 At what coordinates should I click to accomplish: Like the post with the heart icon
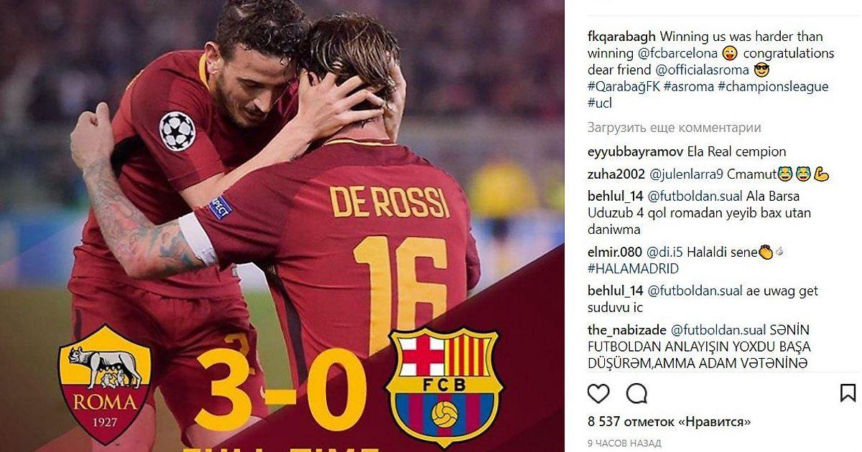[x=598, y=393]
